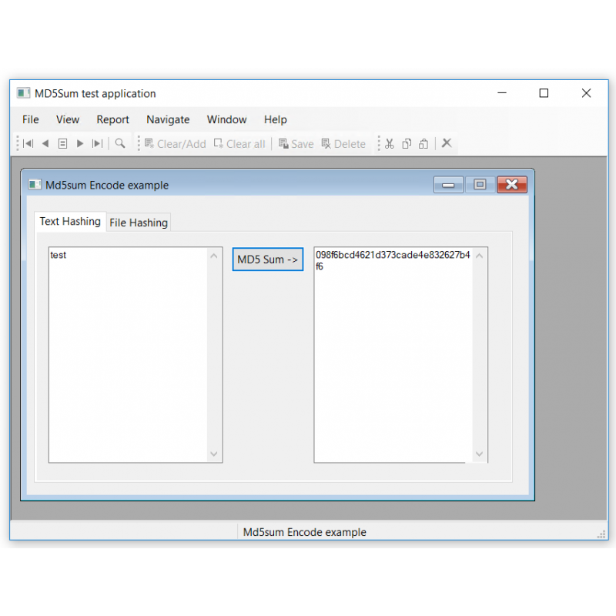Open the File menu
The image size is (616, 616).
tap(31, 119)
